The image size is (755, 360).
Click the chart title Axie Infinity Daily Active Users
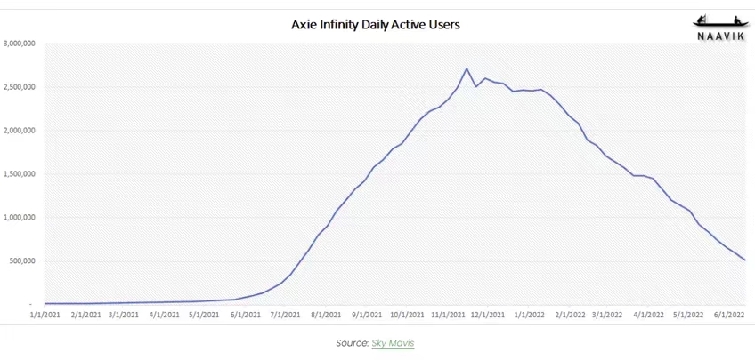tap(376, 25)
